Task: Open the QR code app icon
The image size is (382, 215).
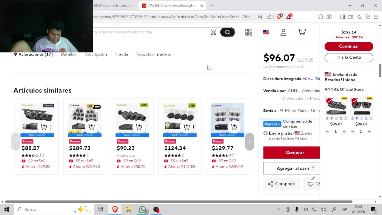Action: [x=249, y=32]
